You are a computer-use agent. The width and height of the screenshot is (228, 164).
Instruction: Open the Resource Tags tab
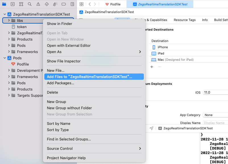[x=185, y=20]
